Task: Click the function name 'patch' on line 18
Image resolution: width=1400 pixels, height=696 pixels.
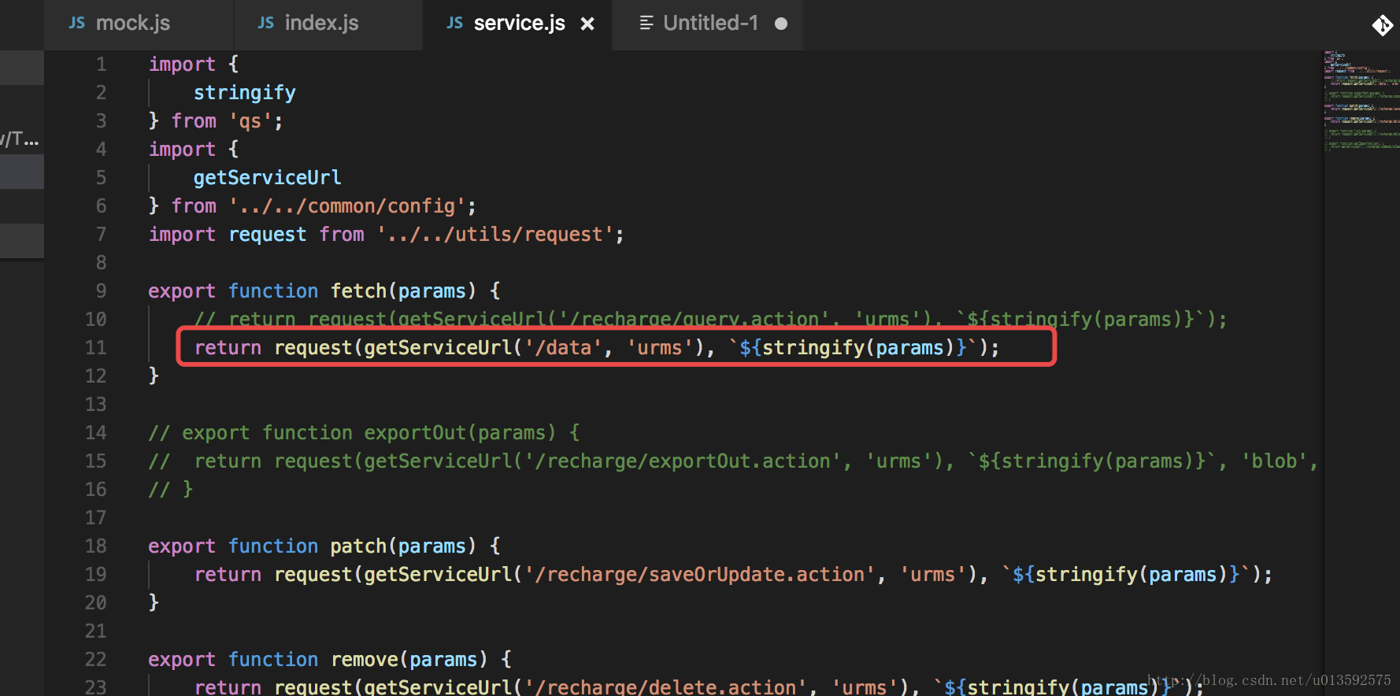Action: [x=358, y=546]
